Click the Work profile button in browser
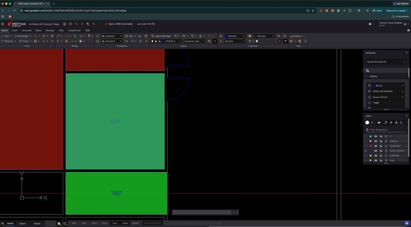The width and height of the screenshot is (411, 227). [377, 10]
